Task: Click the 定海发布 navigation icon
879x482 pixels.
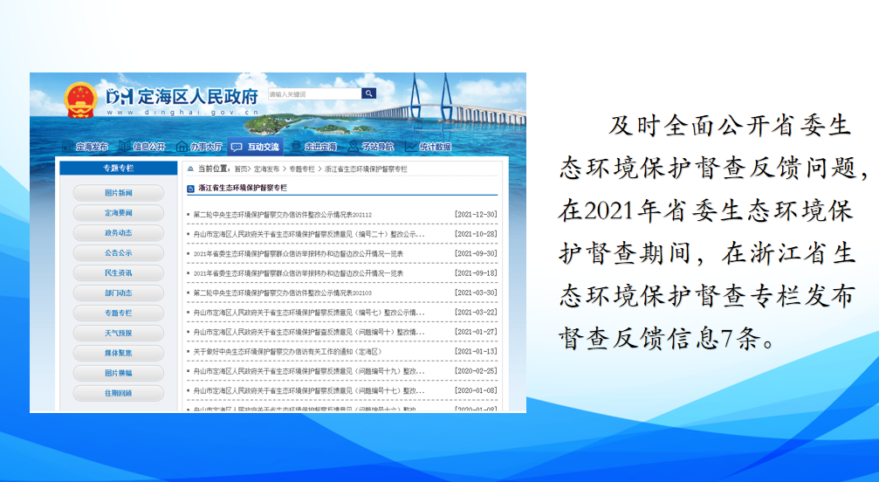Action: coord(67,147)
